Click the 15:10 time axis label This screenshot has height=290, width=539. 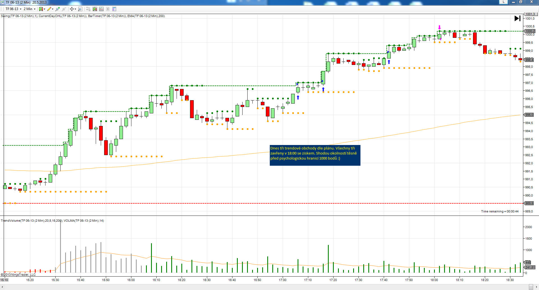click(4, 280)
